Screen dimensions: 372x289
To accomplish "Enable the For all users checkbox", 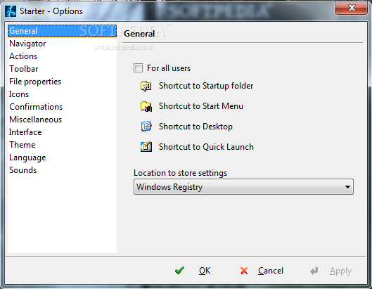I will coord(138,68).
